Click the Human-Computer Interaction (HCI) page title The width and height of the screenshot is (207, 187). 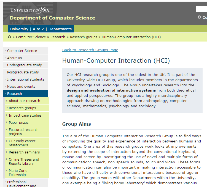click(x=116, y=61)
